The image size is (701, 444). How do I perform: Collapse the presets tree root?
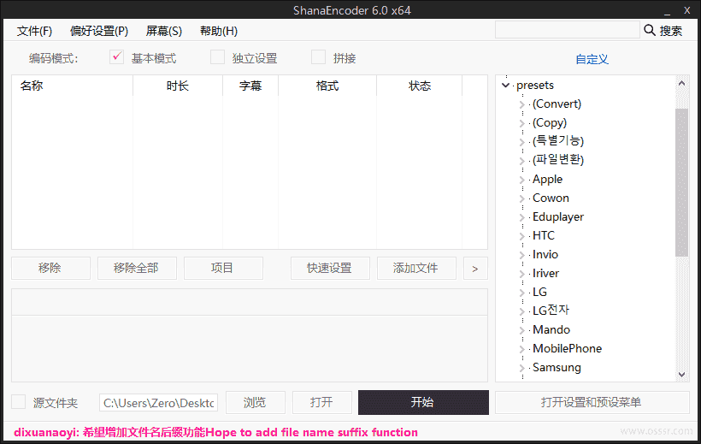click(x=506, y=86)
